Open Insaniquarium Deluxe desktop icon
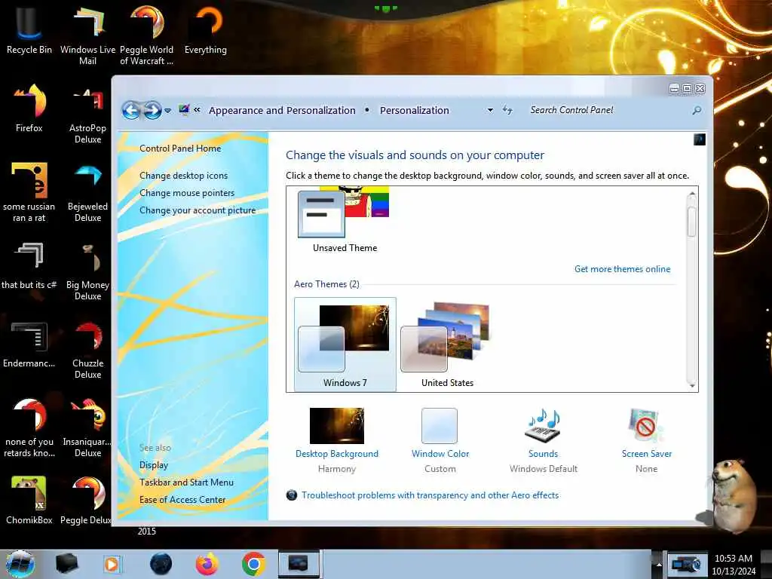 (87, 428)
